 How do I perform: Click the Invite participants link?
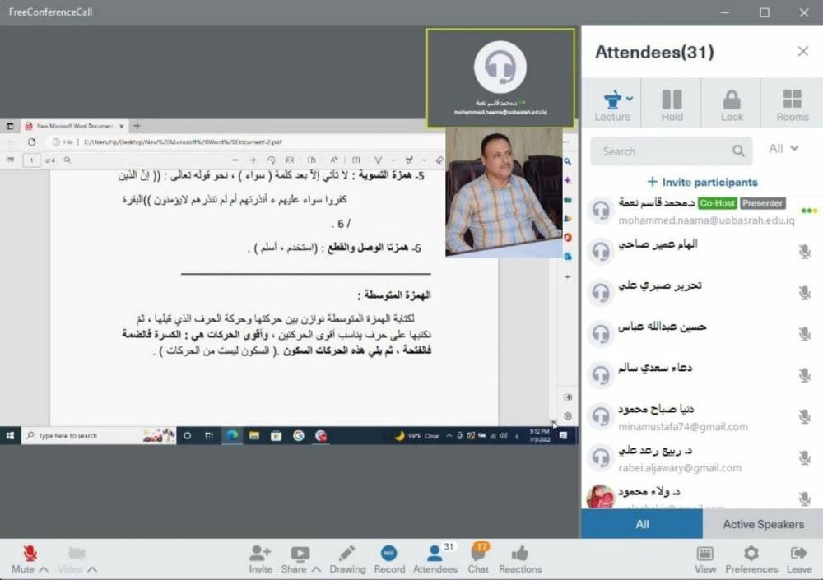(x=702, y=182)
